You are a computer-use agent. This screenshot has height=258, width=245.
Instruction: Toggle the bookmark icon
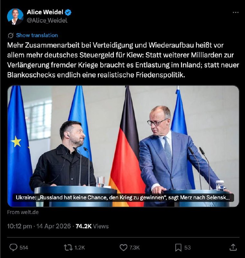pyautogui.click(x=178, y=248)
